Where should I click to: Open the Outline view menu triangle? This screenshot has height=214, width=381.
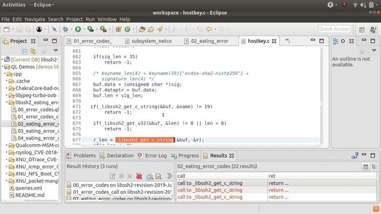pos(374,51)
